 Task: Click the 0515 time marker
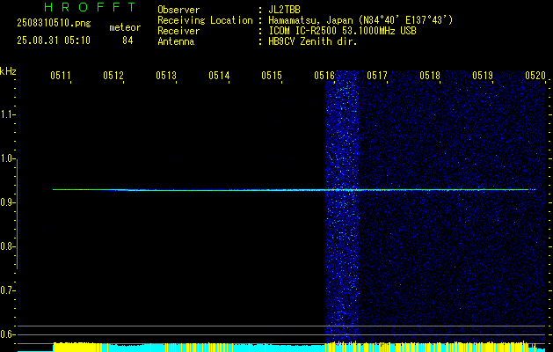(x=272, y=75)
